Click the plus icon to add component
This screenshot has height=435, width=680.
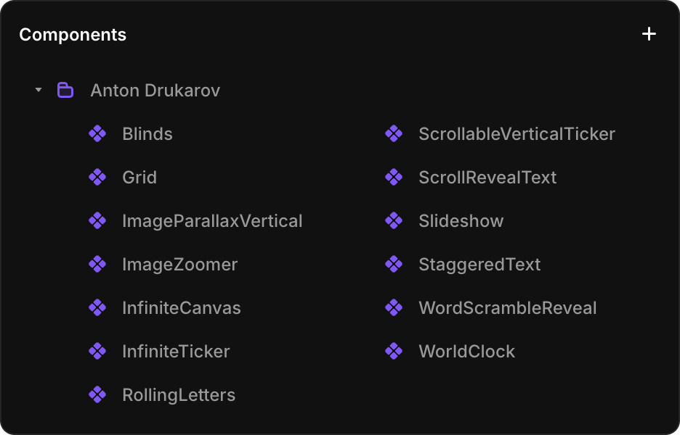[x=649, y=34]
